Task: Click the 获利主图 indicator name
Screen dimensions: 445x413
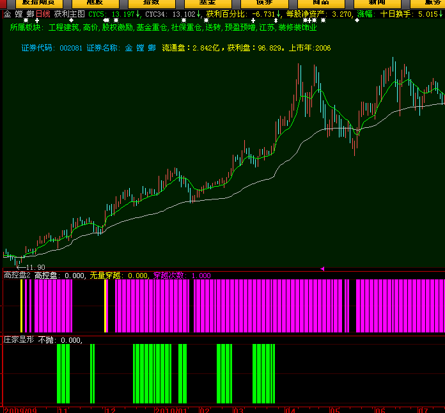Action: coord(70,14)
